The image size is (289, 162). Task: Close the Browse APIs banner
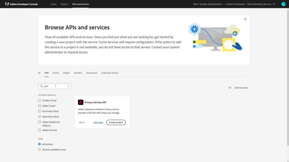point(245,19)
